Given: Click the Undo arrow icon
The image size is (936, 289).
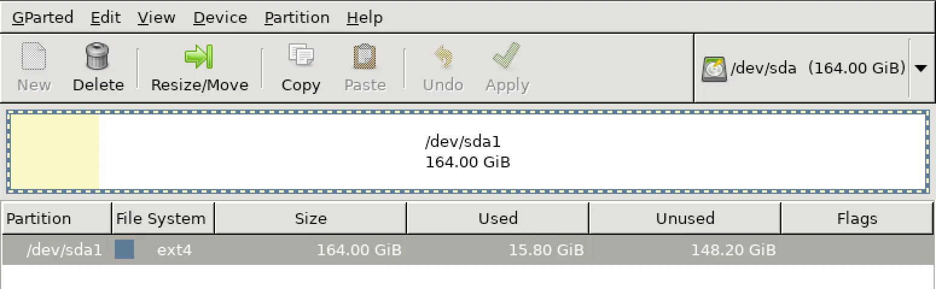Looking at the screenshot, I should [443, 57].
